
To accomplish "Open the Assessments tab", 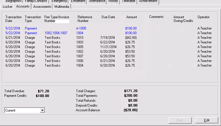I will pyautogui.click(x=42, y=6).
